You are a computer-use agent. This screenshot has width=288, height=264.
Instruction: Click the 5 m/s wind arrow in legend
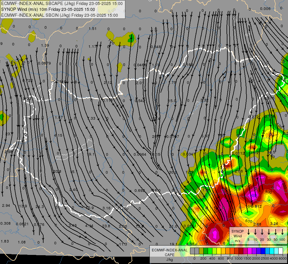[249, 232]
